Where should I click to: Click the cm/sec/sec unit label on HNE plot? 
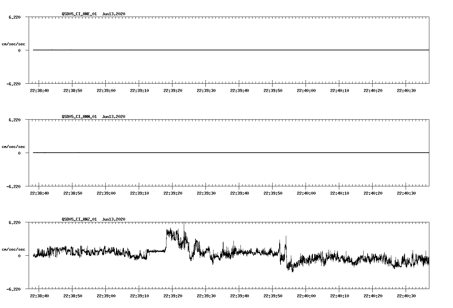click(x=14, y=44)
